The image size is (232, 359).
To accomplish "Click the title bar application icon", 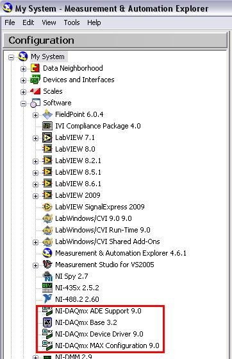I will pyautogui.click(x=7, y=8).
